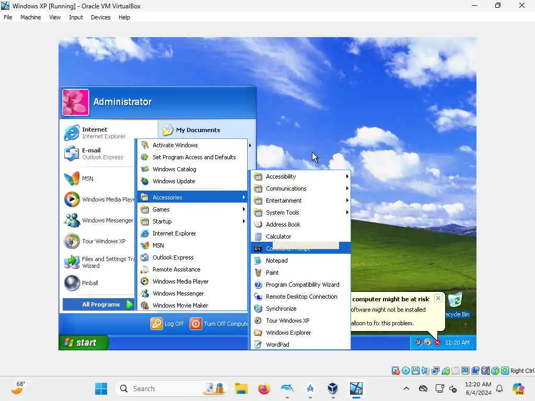Show hidden icons chevron in host taskbar
This screenshot has width=535, height=401.
tap(406, 388)
